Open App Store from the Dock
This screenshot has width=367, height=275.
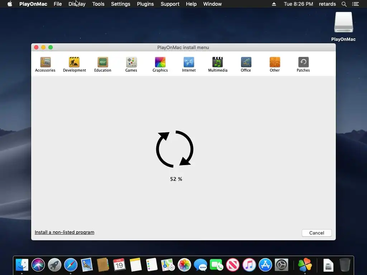(265, 265)
